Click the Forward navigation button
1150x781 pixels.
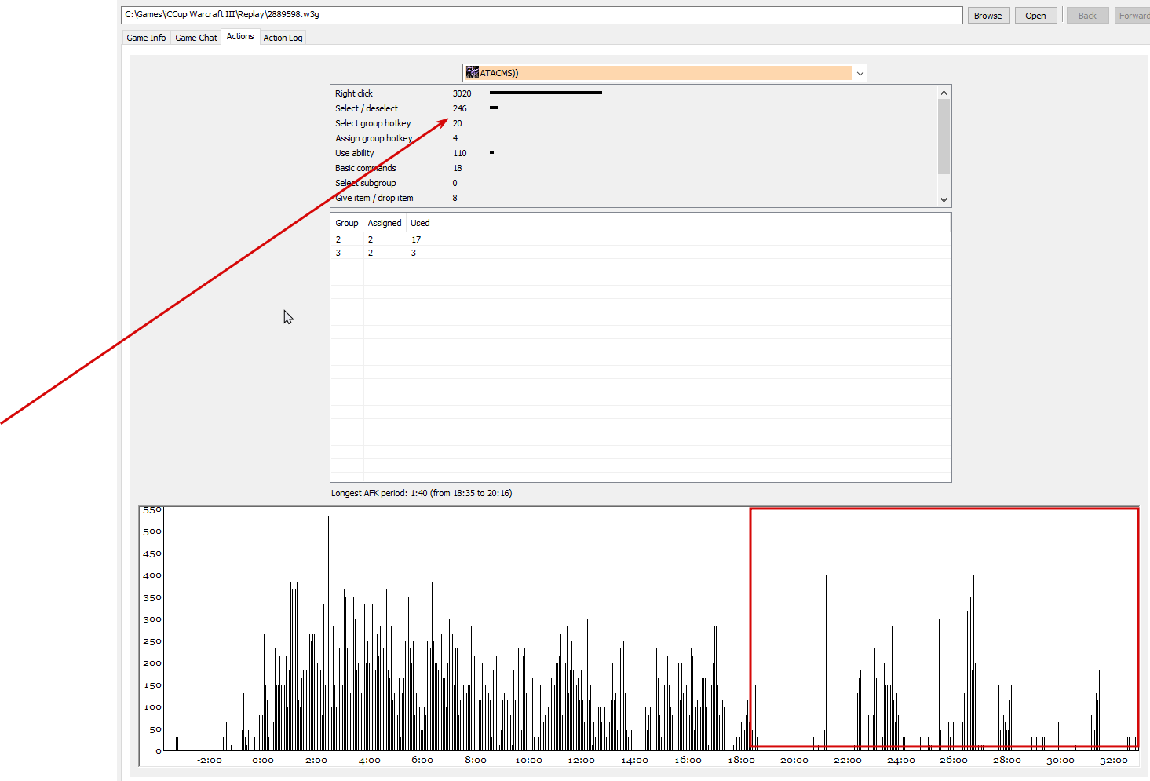[x=1133, y=16]
